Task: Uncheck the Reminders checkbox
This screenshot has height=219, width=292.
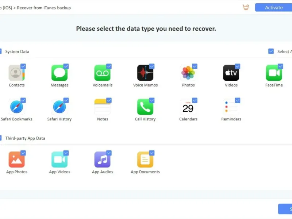Action: 238,100
